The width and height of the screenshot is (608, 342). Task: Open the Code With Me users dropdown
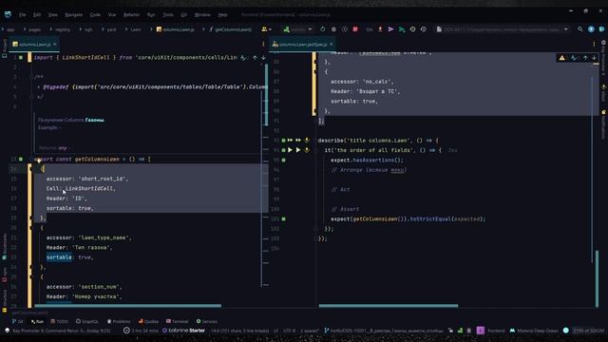point(266,29)
